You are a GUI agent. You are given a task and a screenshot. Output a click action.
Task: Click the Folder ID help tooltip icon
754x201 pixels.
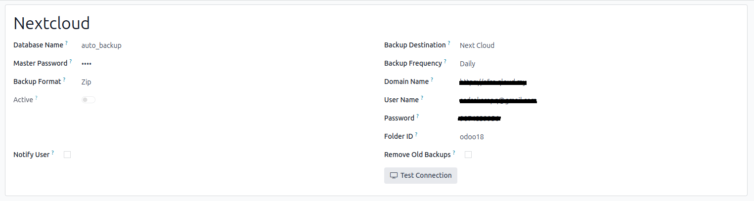click(x=416, y=134)
